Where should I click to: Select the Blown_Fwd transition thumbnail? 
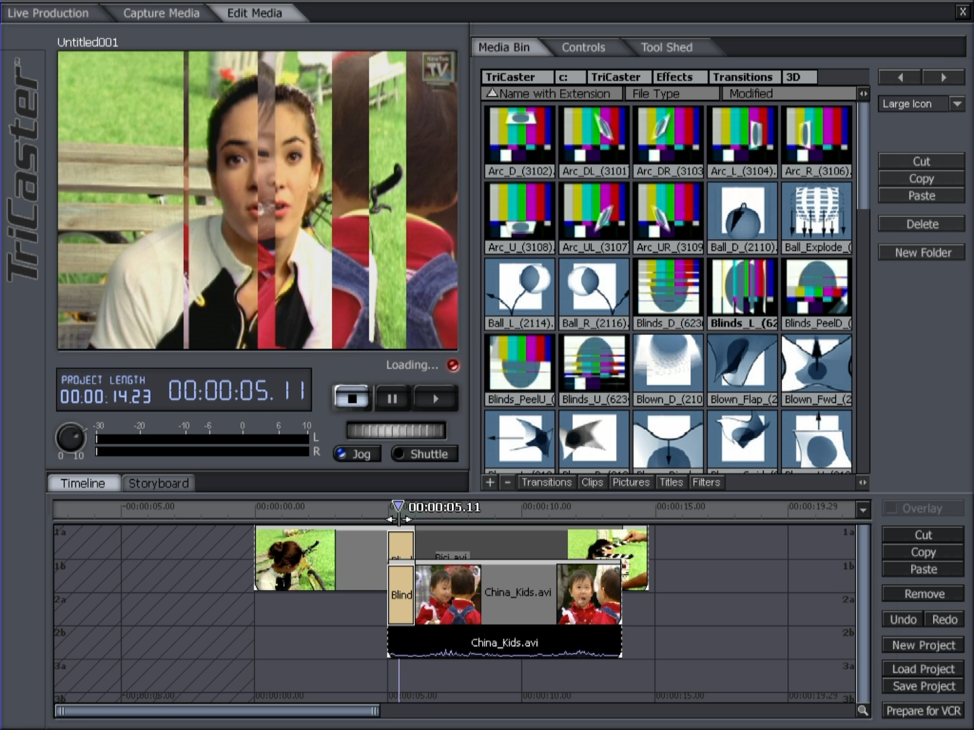point(816,370)
